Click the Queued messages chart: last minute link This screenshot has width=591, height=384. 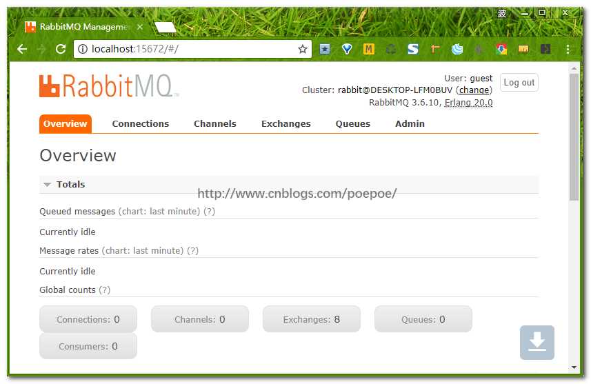click(159, 212)
